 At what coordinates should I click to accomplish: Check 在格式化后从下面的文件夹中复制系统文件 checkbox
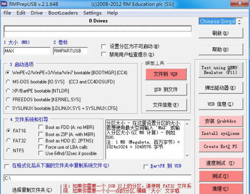7,166
